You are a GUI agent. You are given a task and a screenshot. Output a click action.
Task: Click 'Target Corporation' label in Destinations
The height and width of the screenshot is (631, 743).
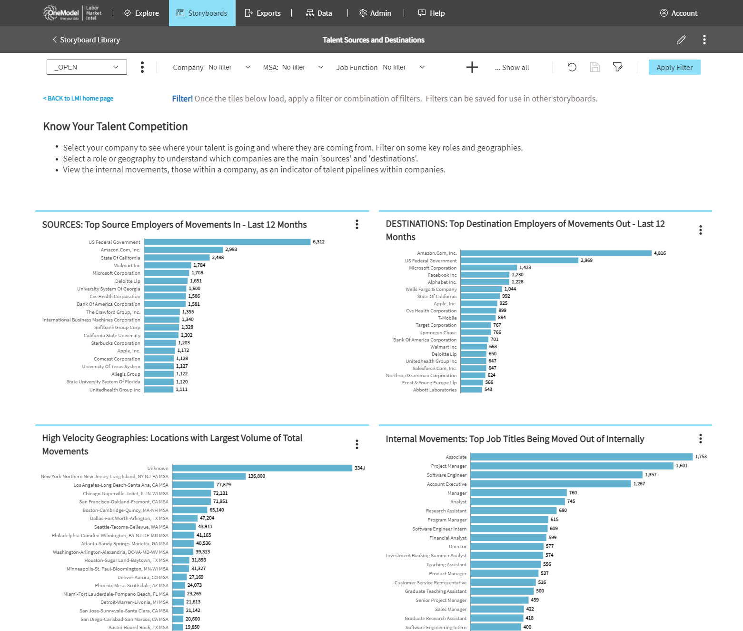coord(436,325)
